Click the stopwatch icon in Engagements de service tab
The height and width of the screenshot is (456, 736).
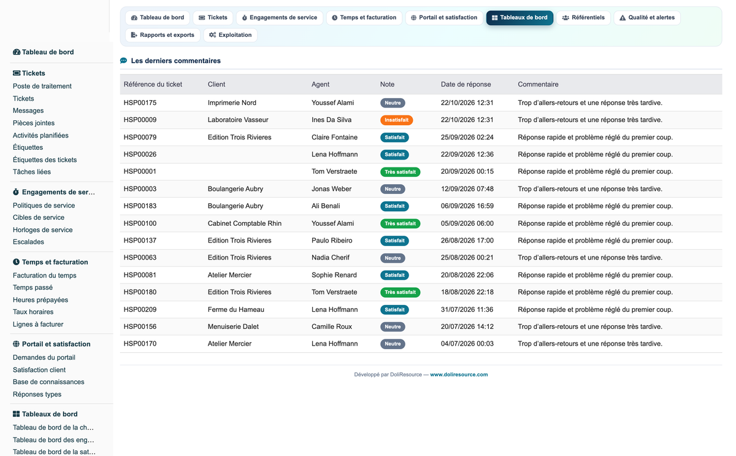tap(245, 18)
